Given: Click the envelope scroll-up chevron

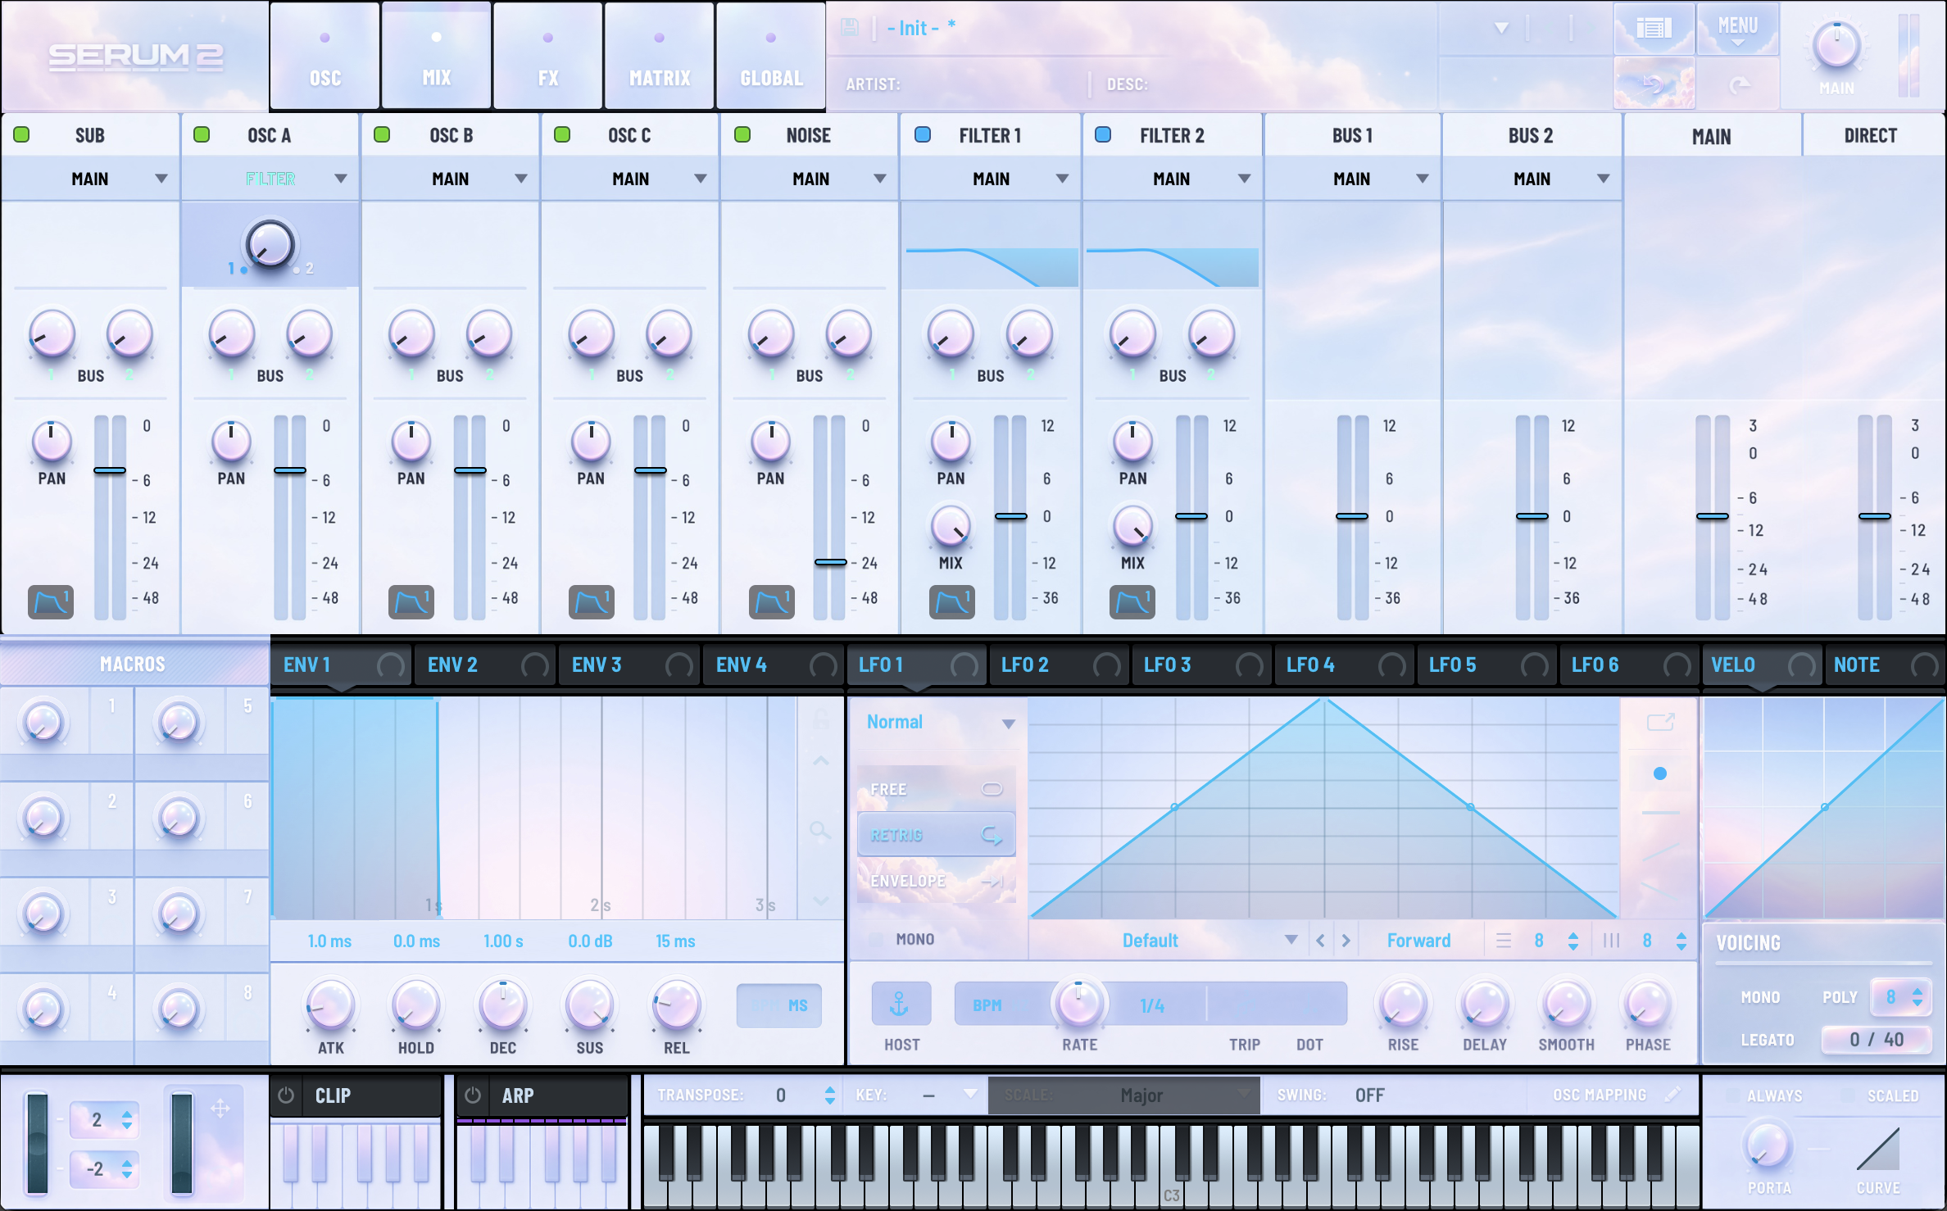Looking at the screenshot, I should (x=820, y=761).
